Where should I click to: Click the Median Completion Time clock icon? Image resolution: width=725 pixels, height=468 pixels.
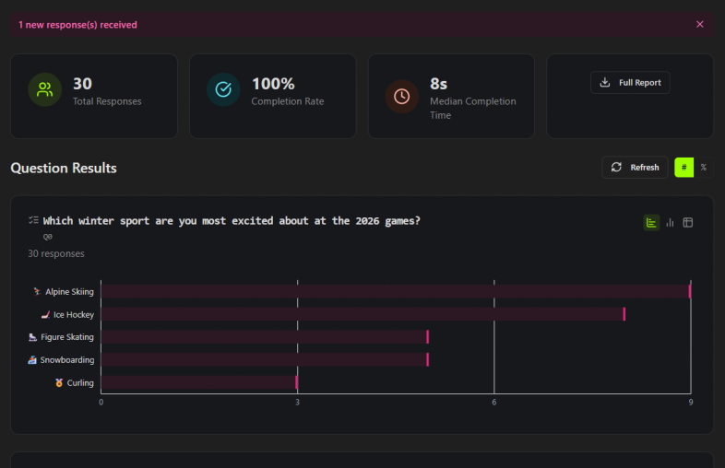[x=402, y=97]
